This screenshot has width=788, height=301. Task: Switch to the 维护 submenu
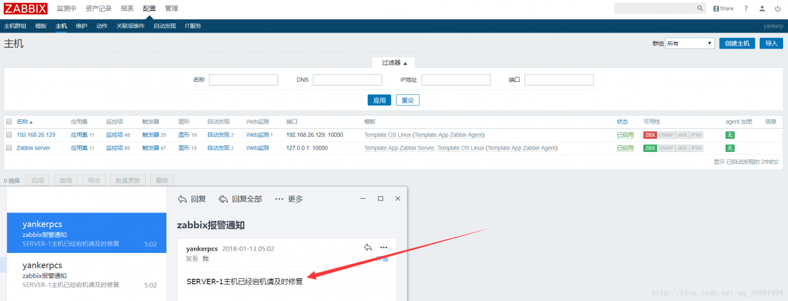(x=81, y=26)
